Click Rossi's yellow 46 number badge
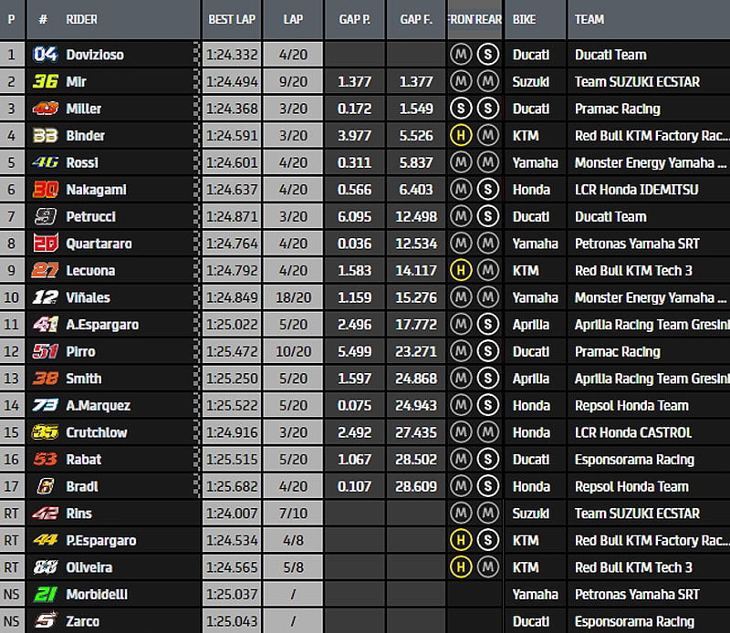Screen dimensions: 730x633 [45, 162]
